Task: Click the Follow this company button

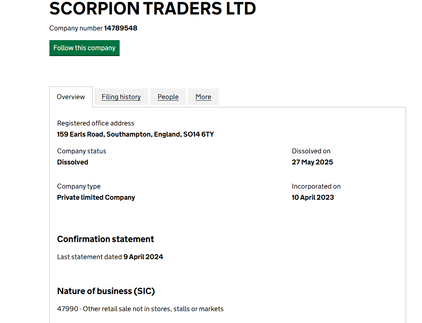Action: click(x=84, y=48)
